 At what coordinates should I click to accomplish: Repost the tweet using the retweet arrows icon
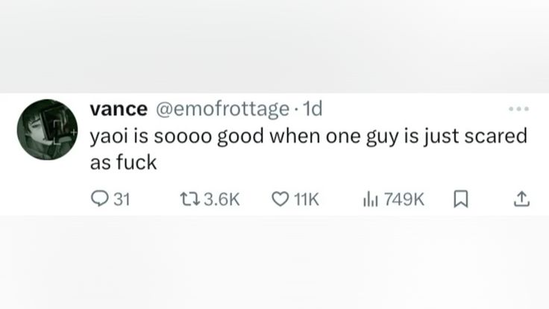tap(190, 199)
